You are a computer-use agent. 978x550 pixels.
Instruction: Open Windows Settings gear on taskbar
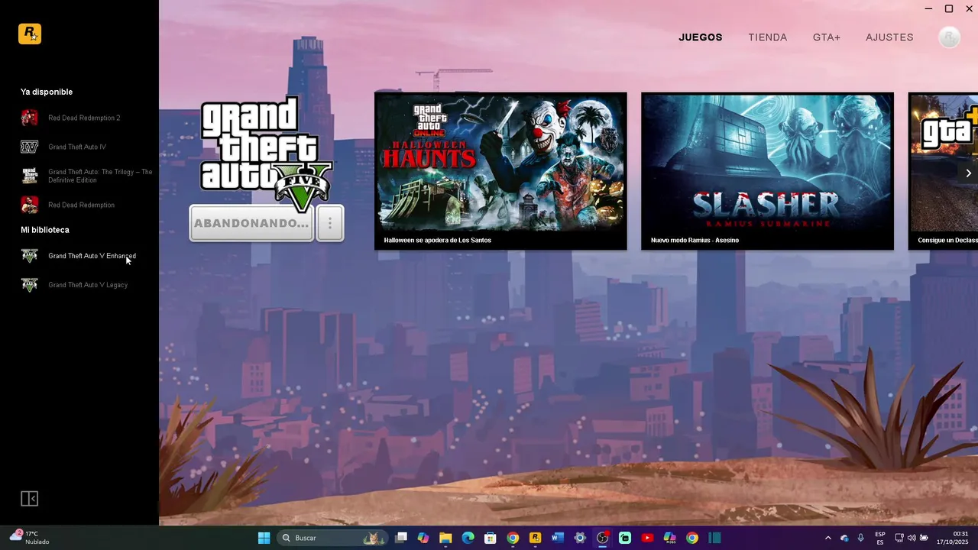coord(580,538)
